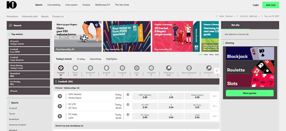Select the Handball sport icon

click(122, 68)
